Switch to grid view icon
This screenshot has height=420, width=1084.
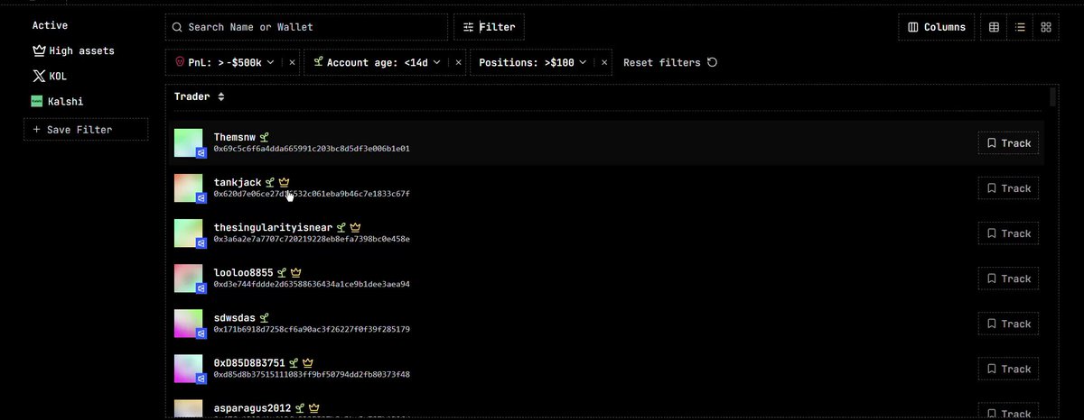[x=1046, y=27]
